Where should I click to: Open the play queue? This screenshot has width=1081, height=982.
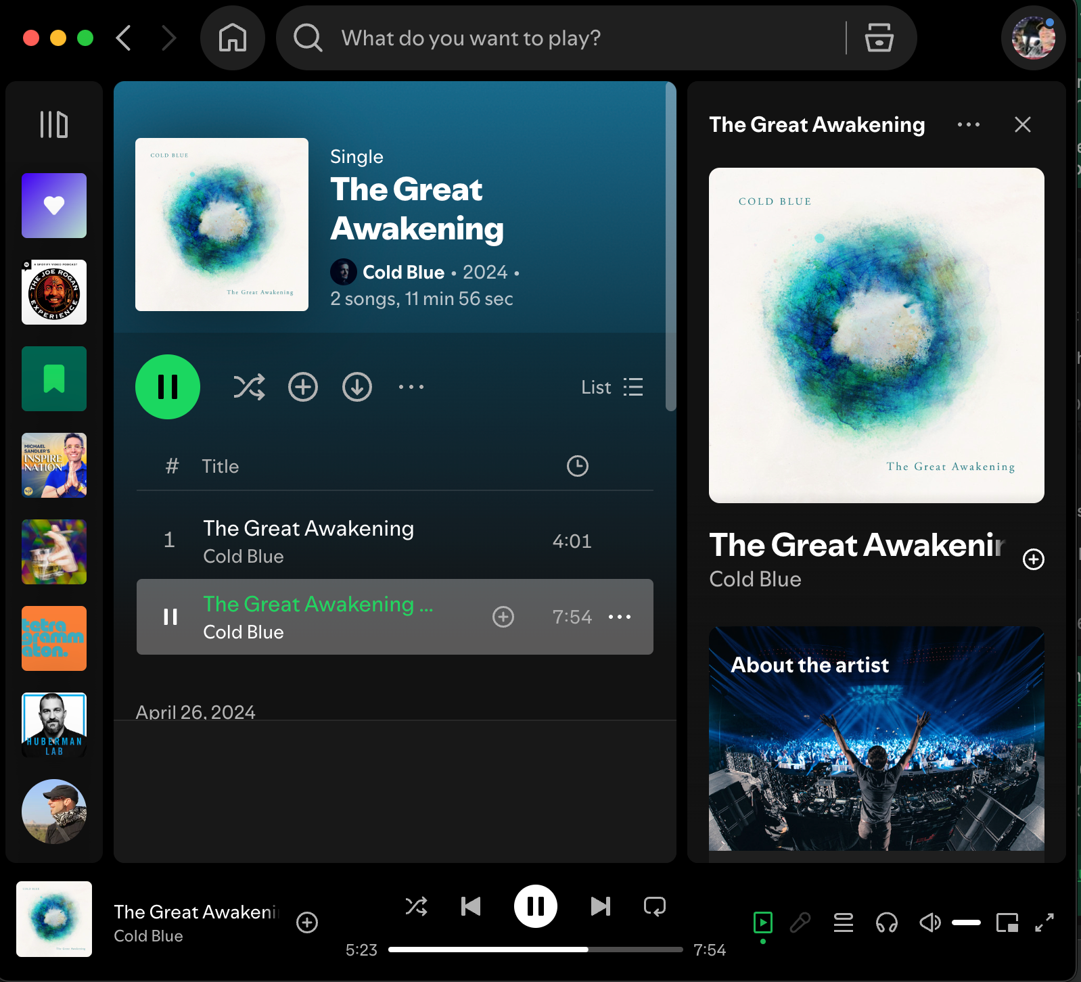(843, 922)
